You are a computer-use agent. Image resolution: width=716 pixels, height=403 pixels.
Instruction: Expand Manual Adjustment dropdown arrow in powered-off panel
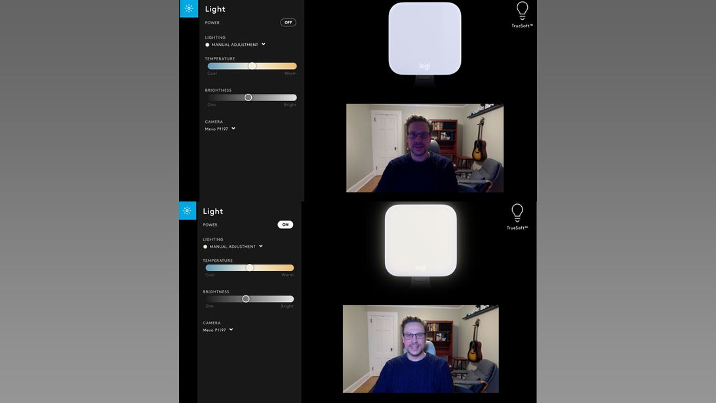click(264, 45)
